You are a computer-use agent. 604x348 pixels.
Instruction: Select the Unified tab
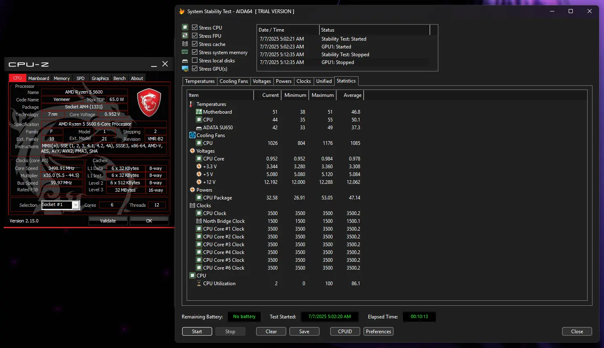click(x=324, y=81)
